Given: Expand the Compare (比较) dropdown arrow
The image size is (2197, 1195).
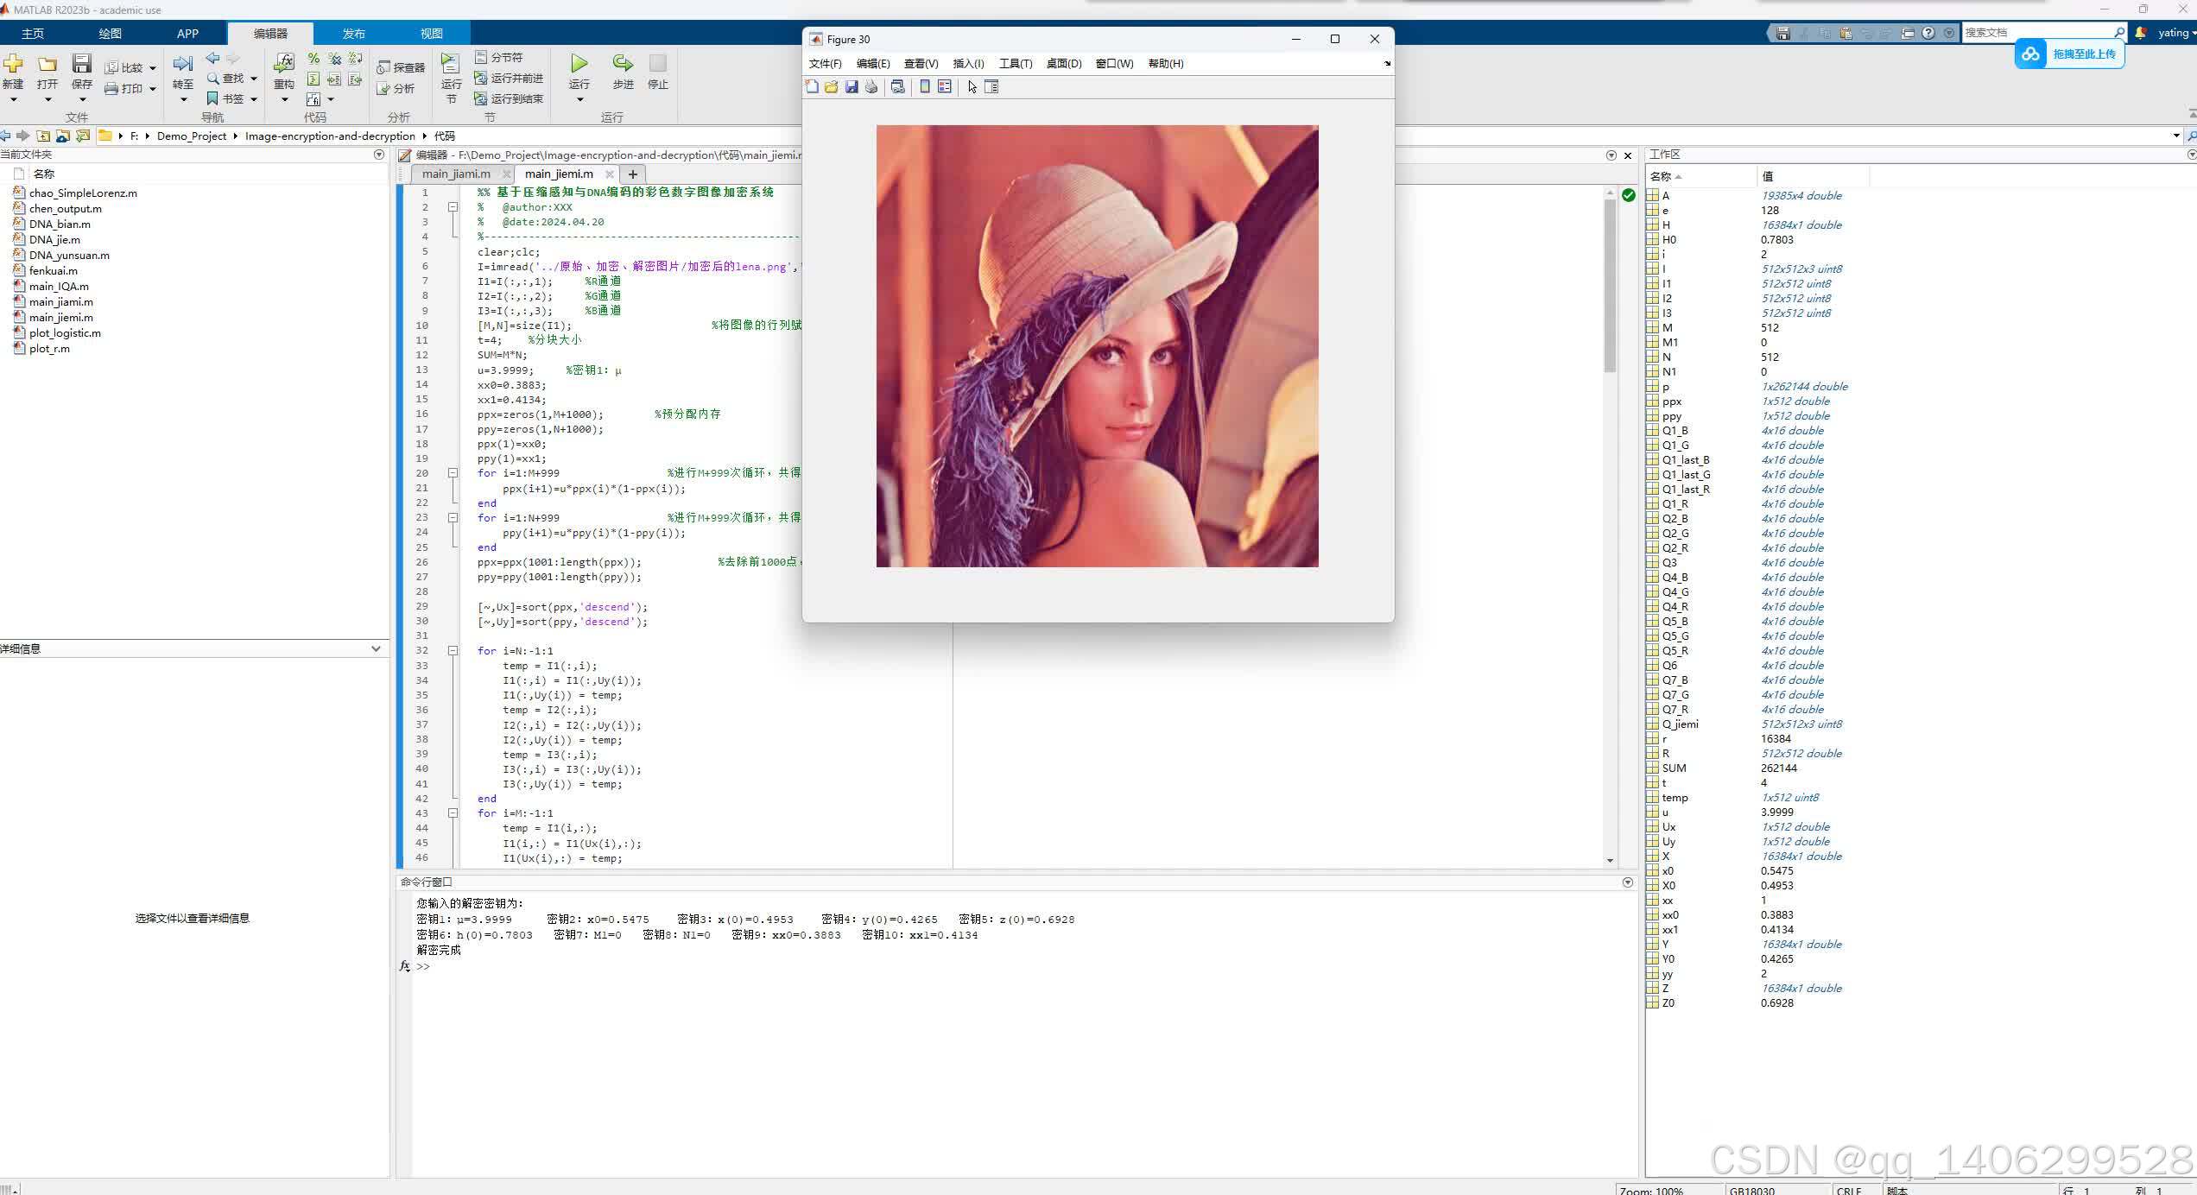Looking at the screenshot, I should [153, 68].
